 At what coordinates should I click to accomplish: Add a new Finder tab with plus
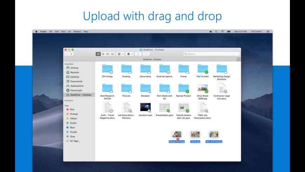point(239,59)
